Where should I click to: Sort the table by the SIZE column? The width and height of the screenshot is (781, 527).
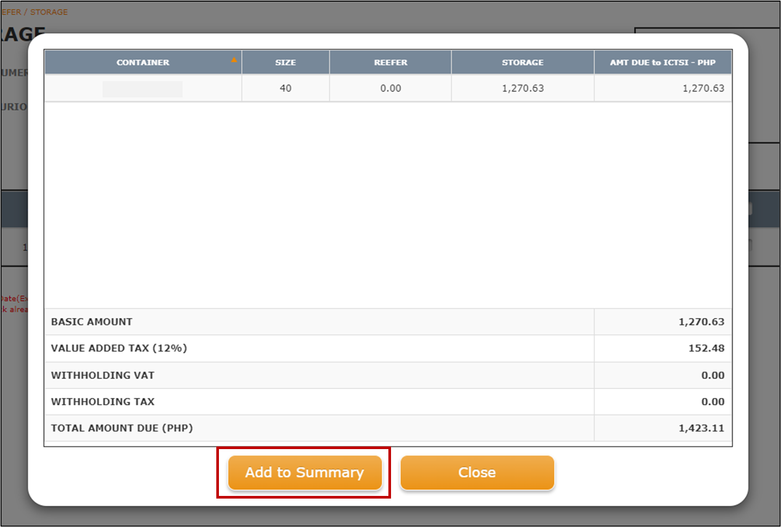click(x=285, y=62)
